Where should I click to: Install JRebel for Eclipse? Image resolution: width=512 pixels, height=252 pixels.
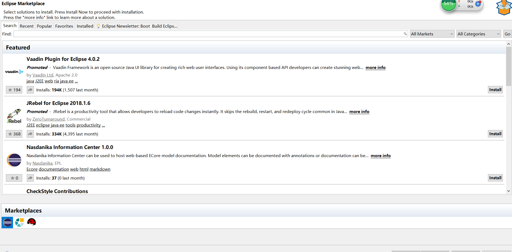(495, 134)
